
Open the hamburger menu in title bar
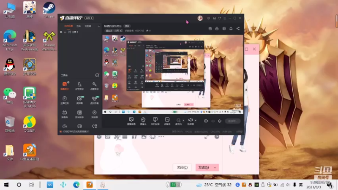pos(225,18)
